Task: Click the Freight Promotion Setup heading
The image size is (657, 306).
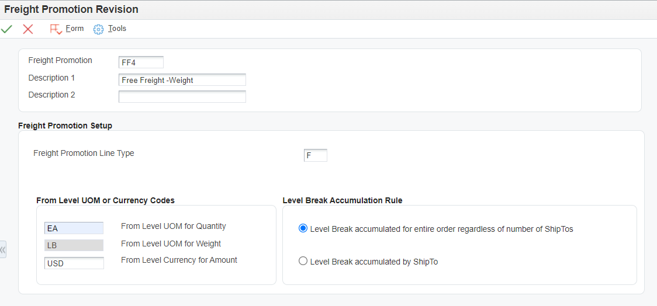Action: pyautogui.click(x=65, y=126)
